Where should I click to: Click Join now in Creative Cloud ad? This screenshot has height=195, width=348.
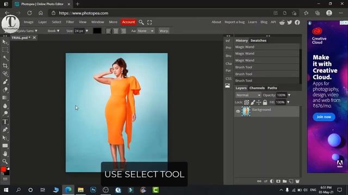click(x=324, y=117)
